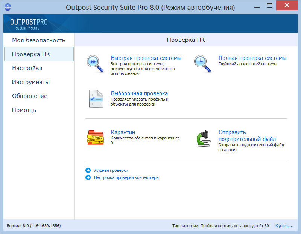Select Проверка ПК in the sidebar
This screenshot has width=301, height=234.
[x=31, y=54]
